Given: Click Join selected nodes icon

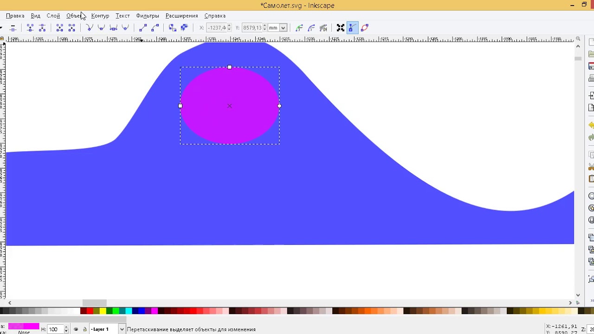Looking at the screenshot, I should 30,28.
